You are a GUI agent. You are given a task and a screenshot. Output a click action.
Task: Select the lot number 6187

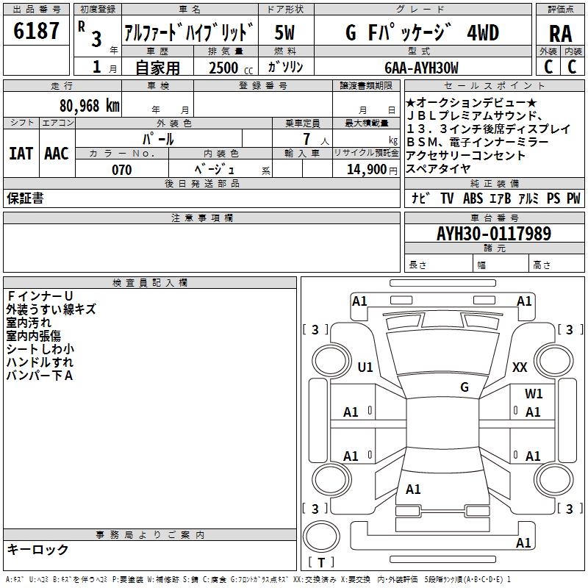click(x=37, y=32)
